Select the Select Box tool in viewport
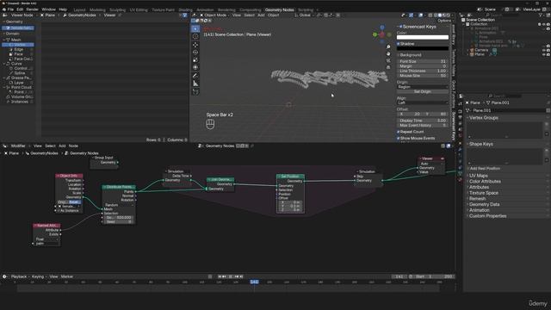Screen dimensions: 551x310 click(x=195, y=28)
